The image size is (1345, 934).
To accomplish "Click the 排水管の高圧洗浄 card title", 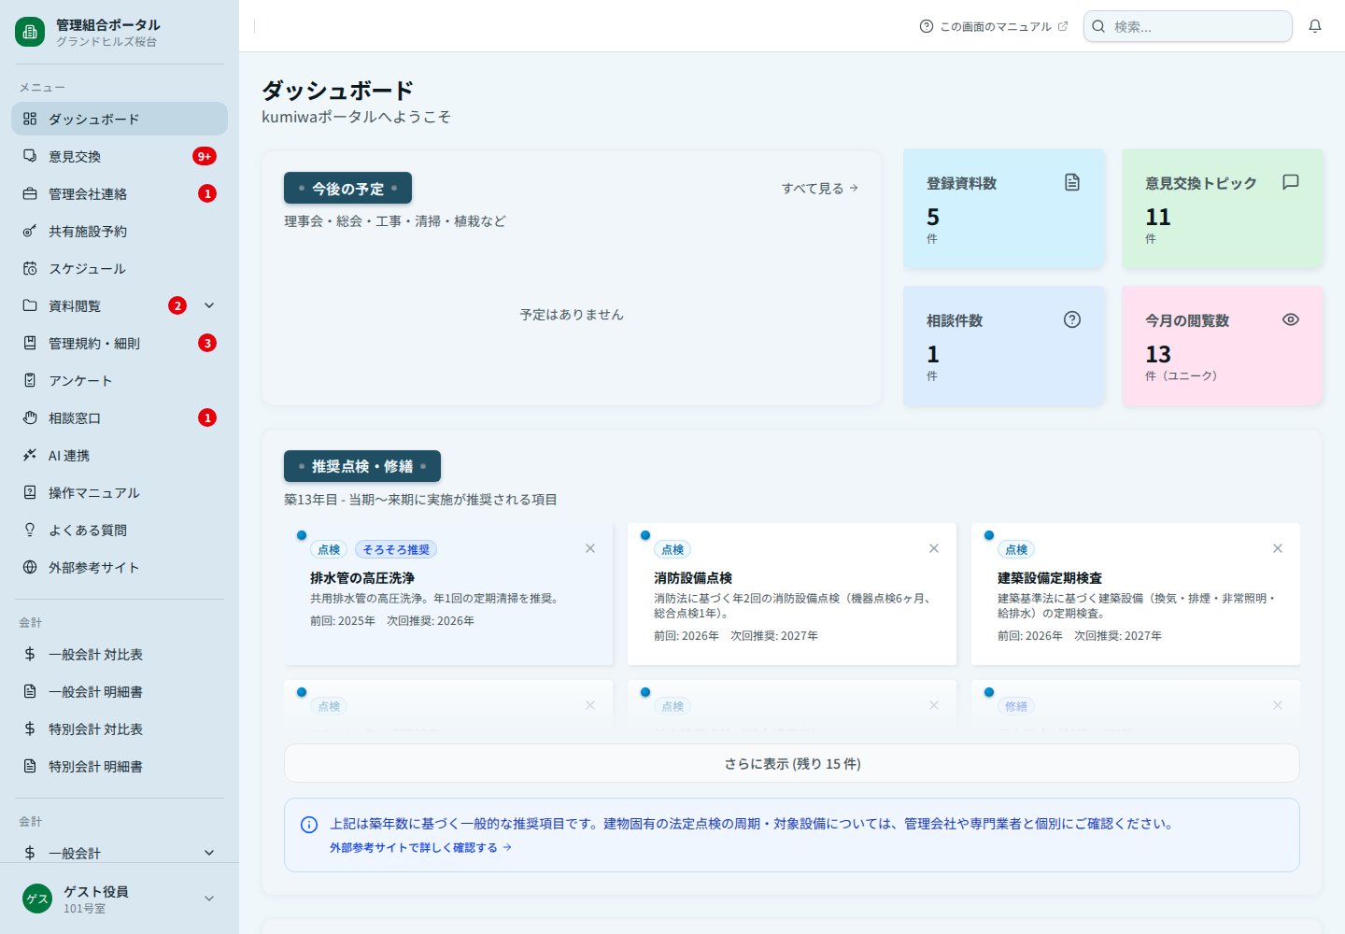I will 362,578.
